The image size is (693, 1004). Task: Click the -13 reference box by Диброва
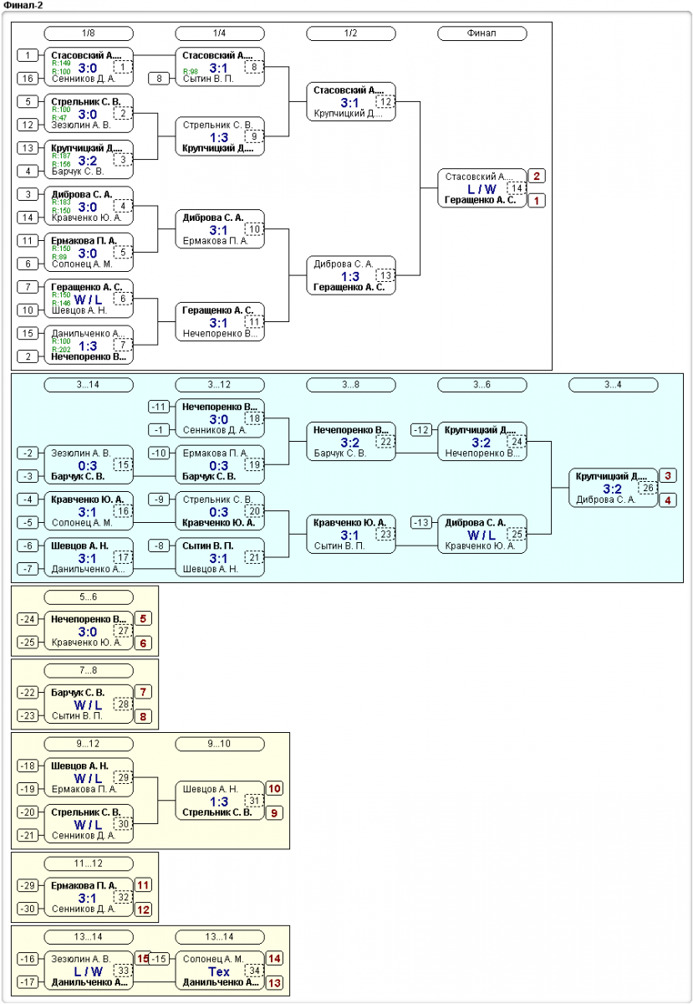pyautogui.click(x=421, y=522)
